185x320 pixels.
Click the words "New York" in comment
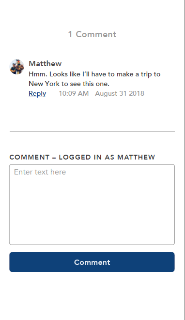click(44, 84)
